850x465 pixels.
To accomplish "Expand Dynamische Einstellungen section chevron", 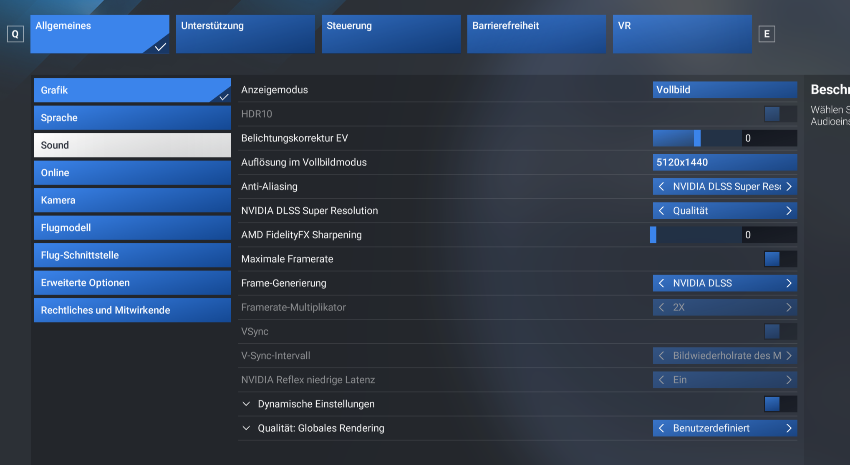I will tap(246, 404).
